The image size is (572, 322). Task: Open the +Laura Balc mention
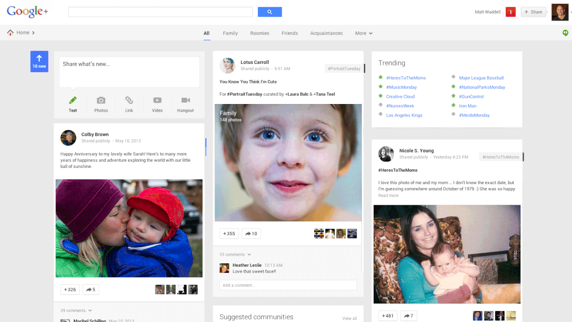[296, 94]
